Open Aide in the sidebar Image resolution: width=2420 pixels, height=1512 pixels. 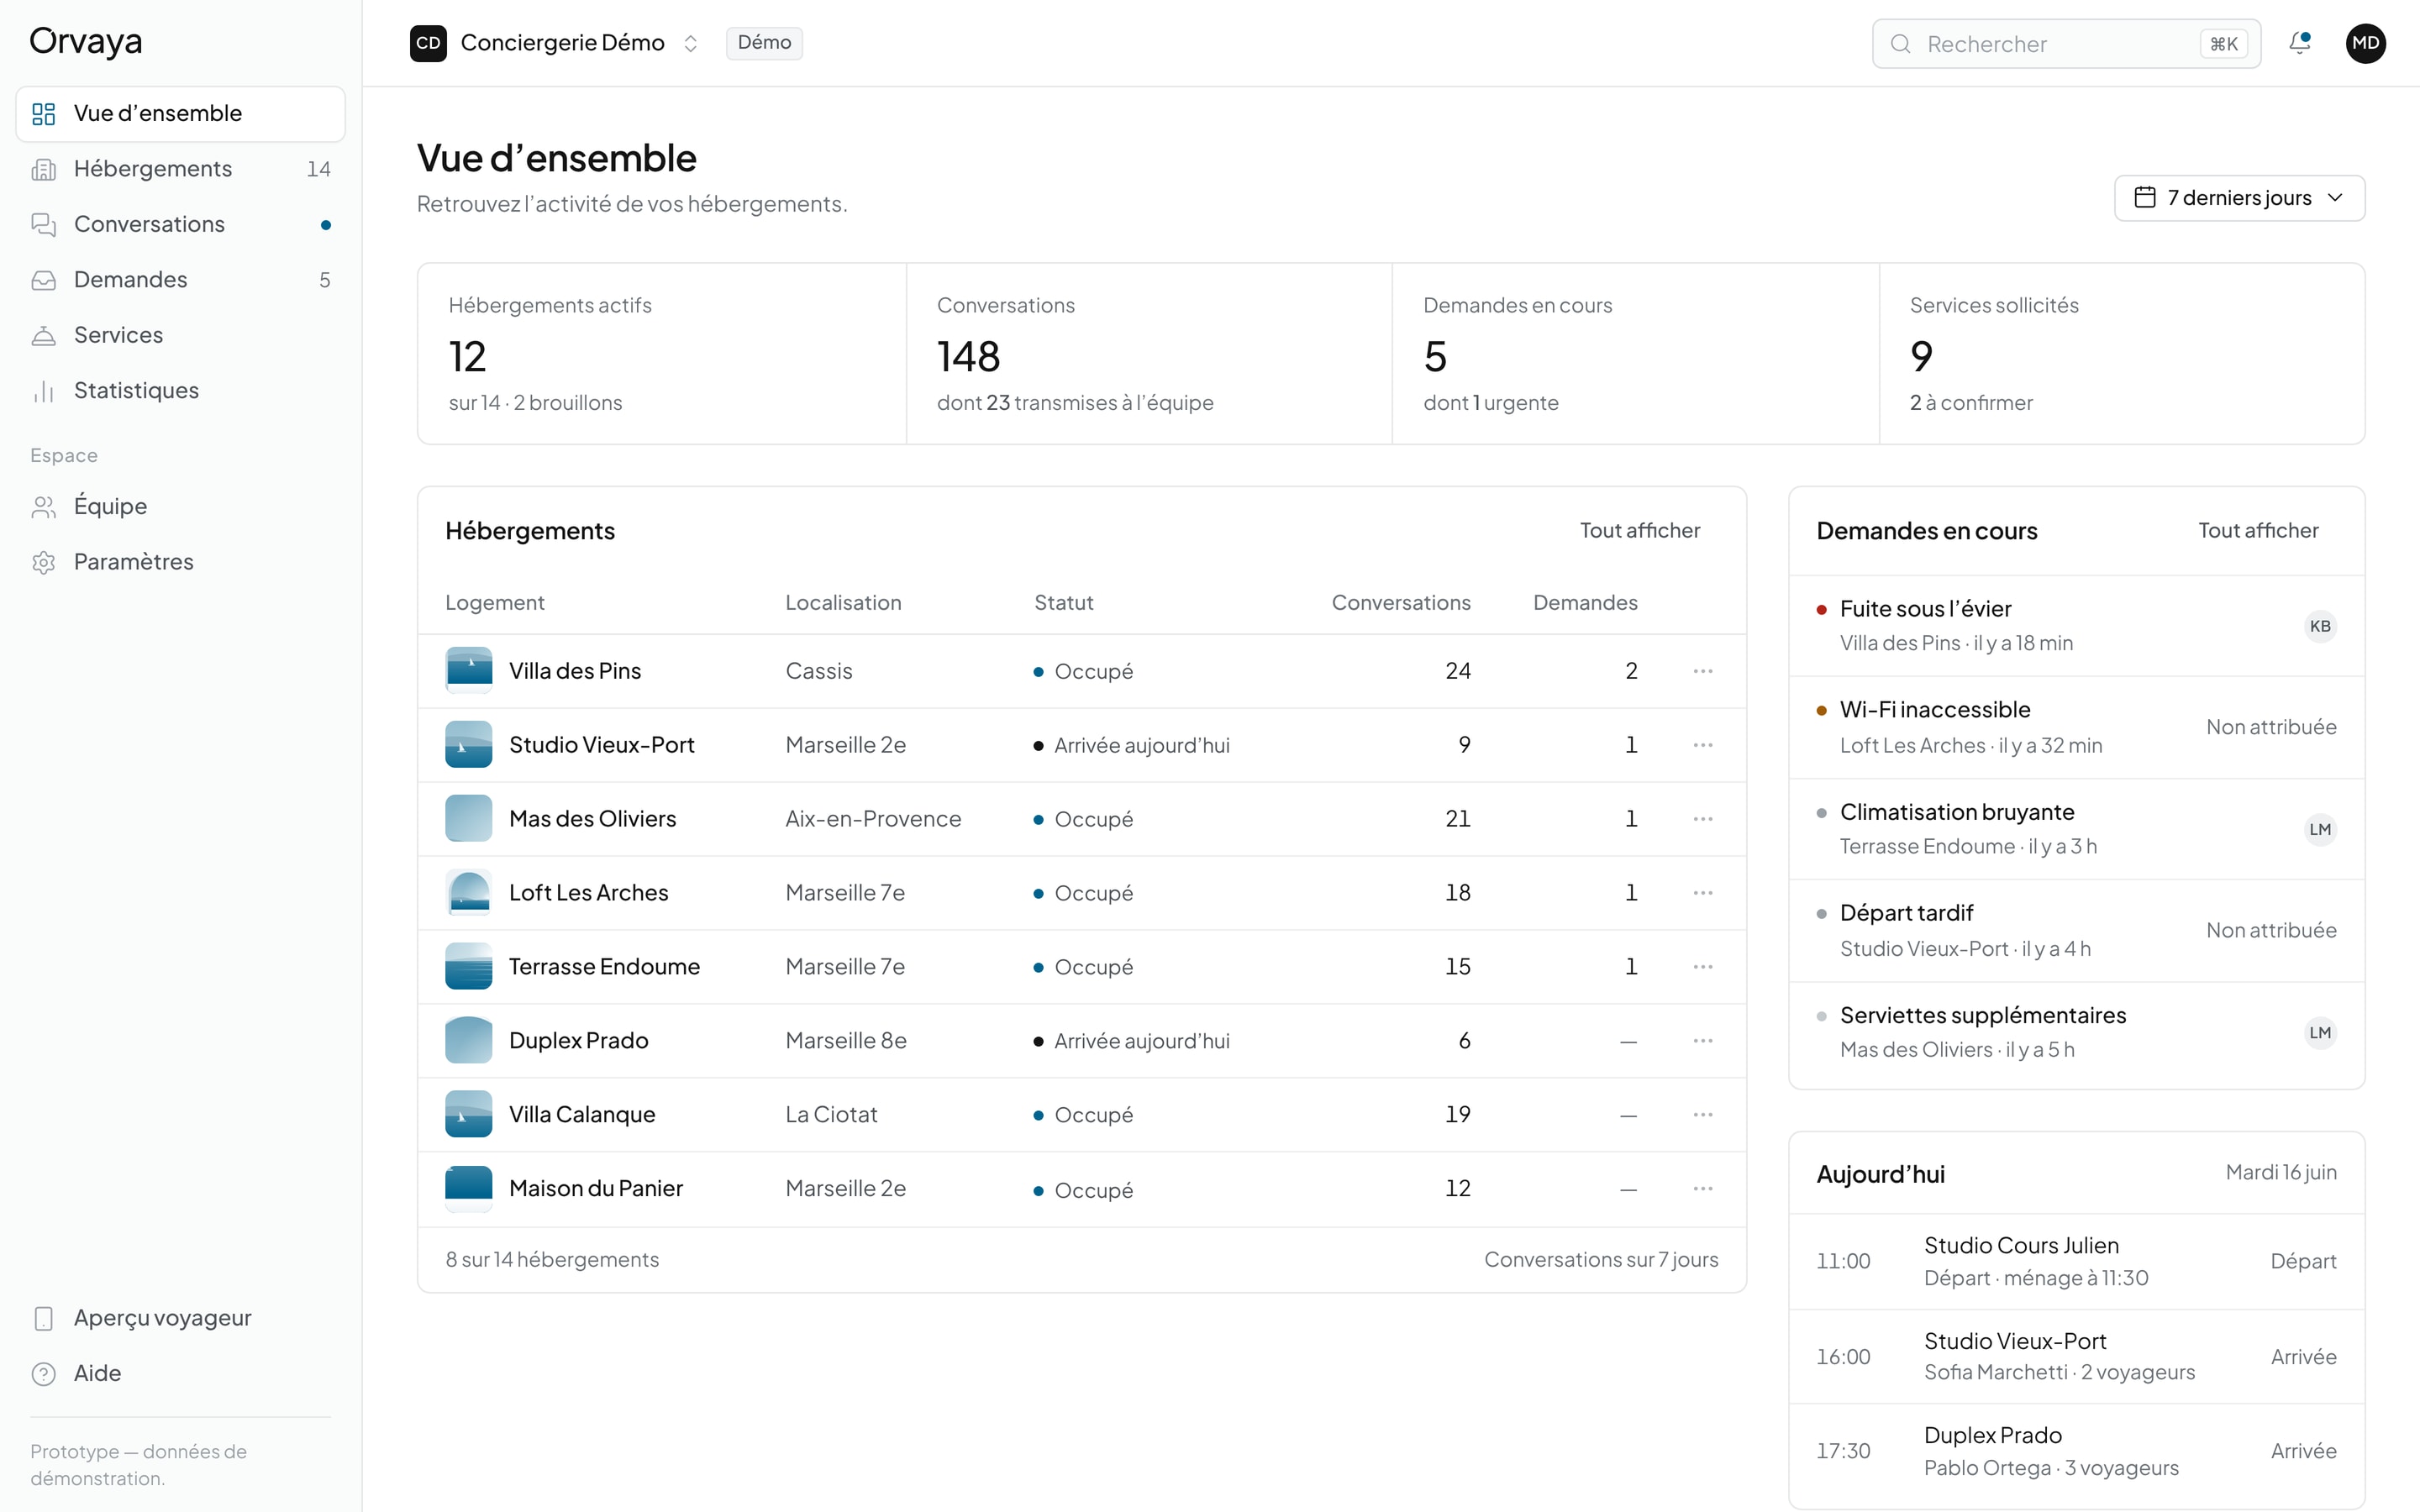point(181,1374)
